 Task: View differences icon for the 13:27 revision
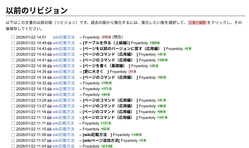click(x=50, y=106)
